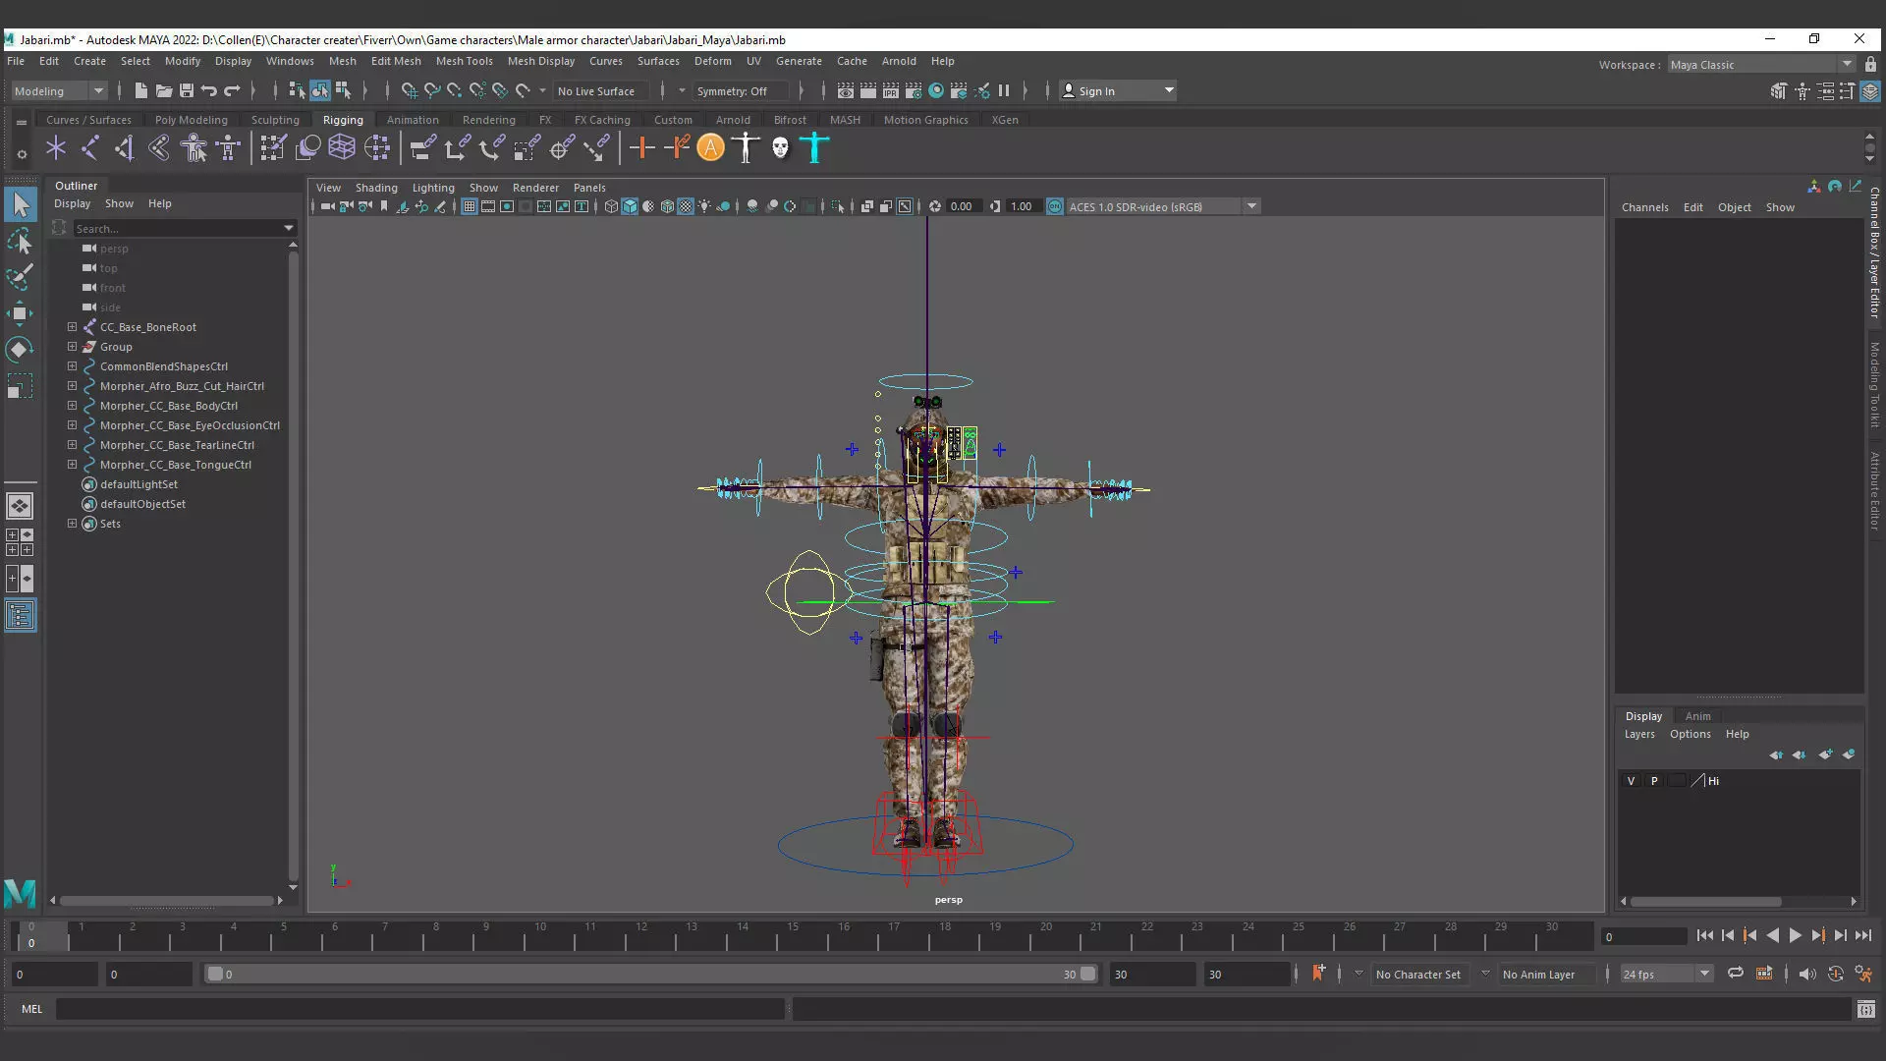Open the 24 fps frame rate dropdown
Viewport: 1886px width, 1061px height.
pos(1704,974)
